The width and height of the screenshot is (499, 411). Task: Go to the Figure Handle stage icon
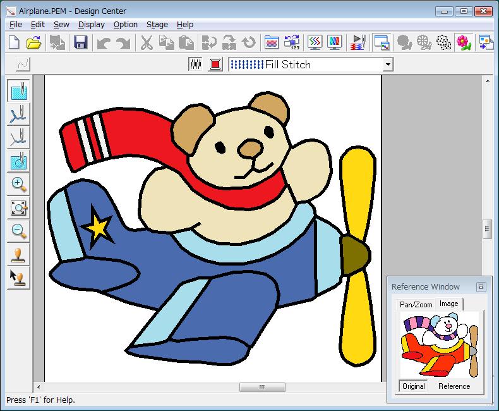pyautogui.click(x=444, y=42)
